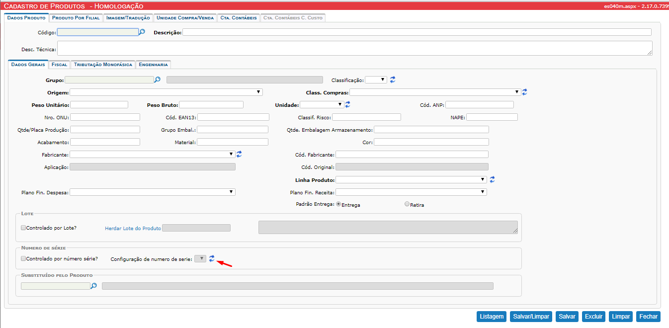
Task: Open the Engenharia sub-tab
Action: coord(153,65)
